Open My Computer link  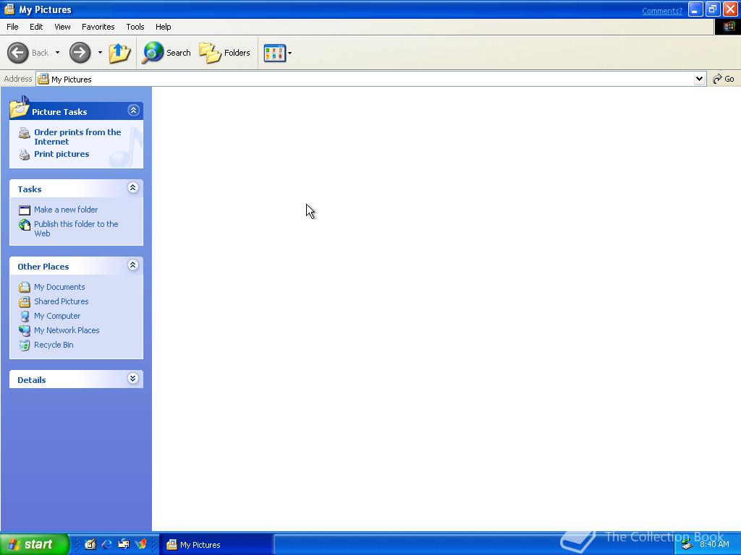57,316
